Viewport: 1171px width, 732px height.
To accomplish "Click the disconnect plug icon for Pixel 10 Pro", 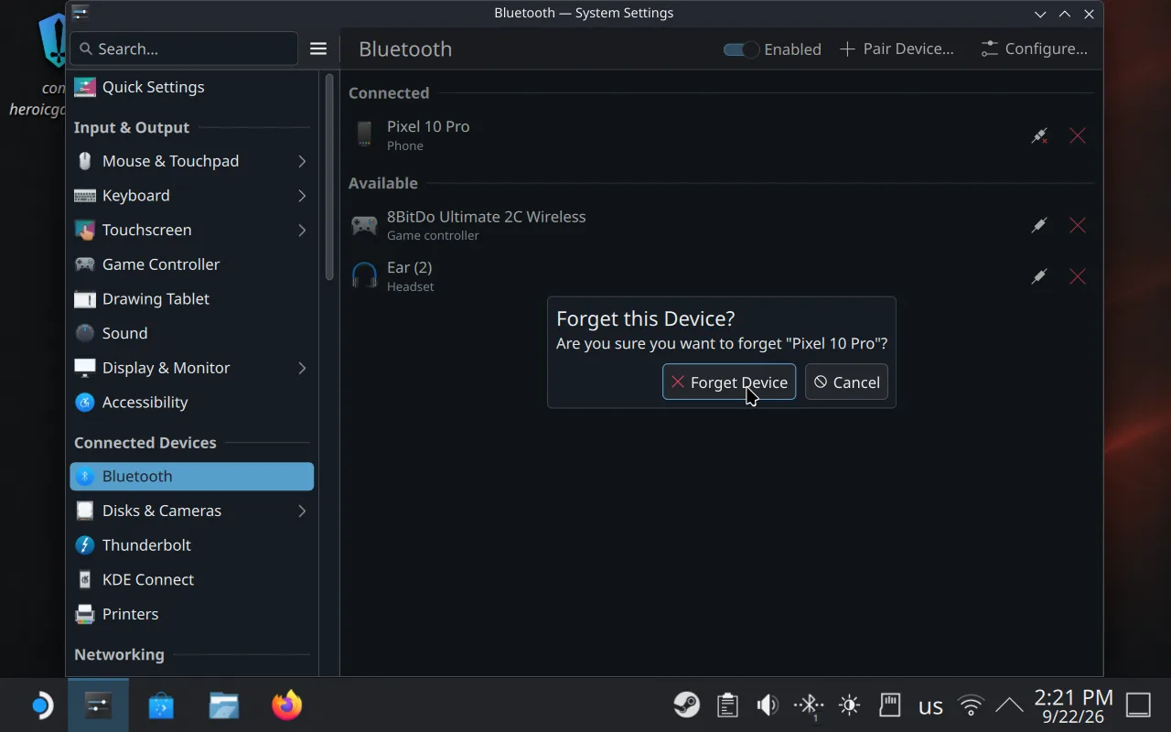I will [1039, 135].
